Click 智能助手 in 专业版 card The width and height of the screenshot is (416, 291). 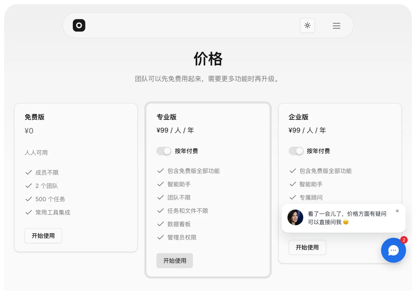179,184
